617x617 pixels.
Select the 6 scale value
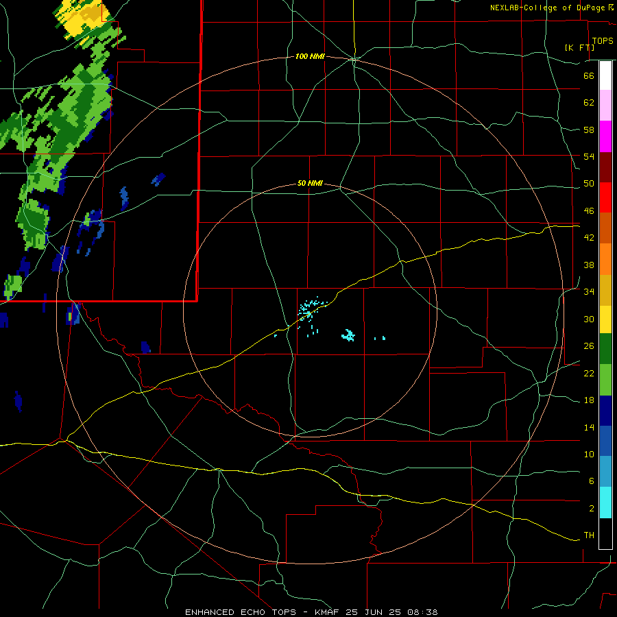pos(591,481)
